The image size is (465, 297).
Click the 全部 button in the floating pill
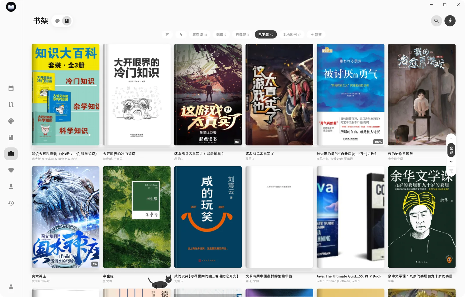tap(451, 150)
